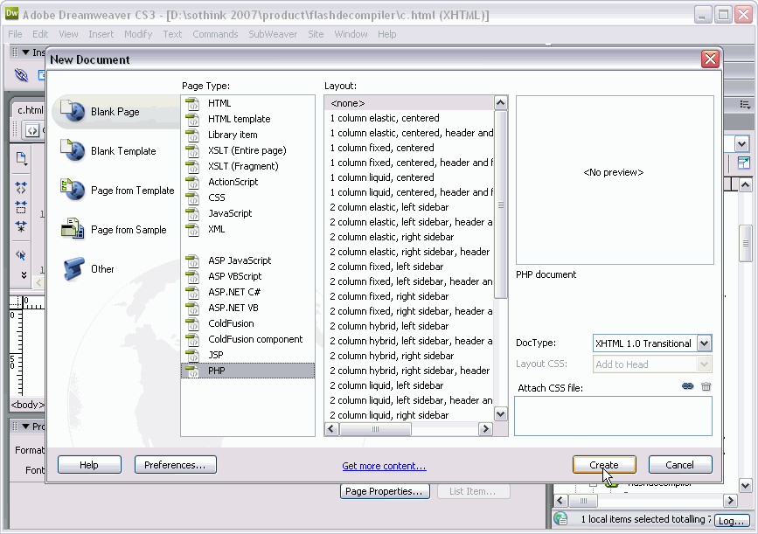Image resolution: width=758 pixels, height=534 pixels.
Task: Click inside the Attach CSS file list box
Action: tap(613, 416)
